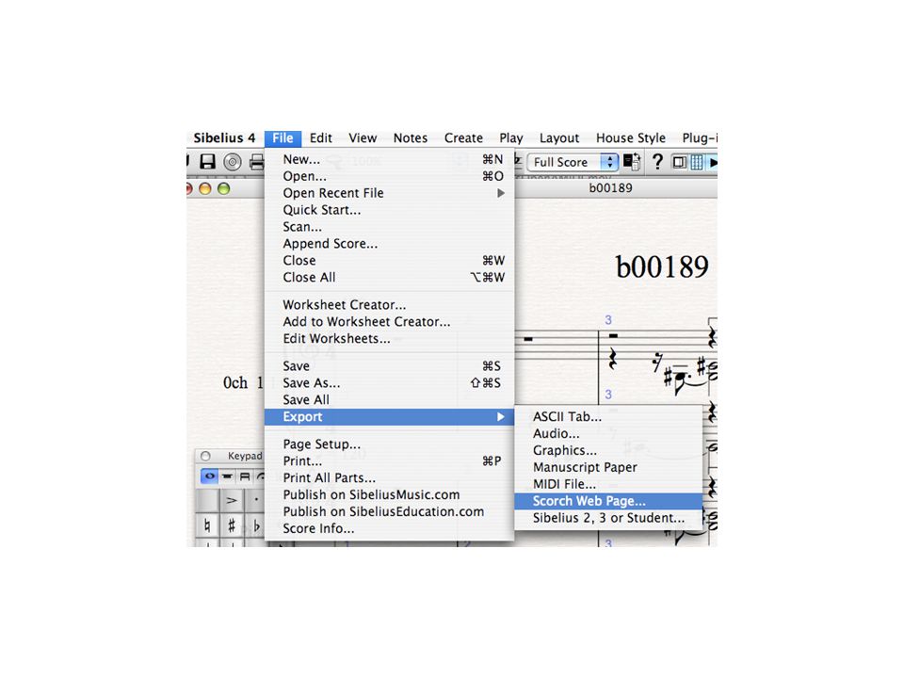Viewport: 904px width, 678px height.
Task: Select the second Keypad layout tab with bar symbol
Action: [227, 476]
